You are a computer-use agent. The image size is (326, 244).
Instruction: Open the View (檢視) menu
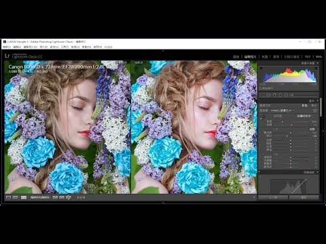click(75, 47)
